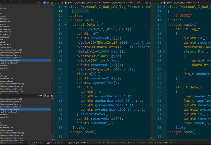Click Q_OBJECT on line 11 in left editor

click(80, 11)
